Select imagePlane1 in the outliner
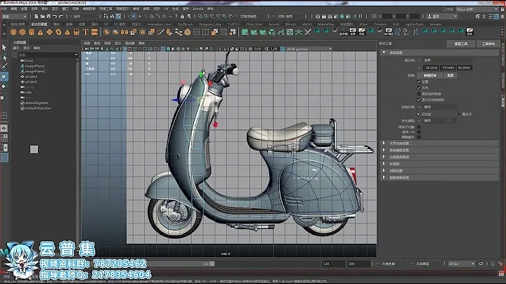 tap(35, 66)
